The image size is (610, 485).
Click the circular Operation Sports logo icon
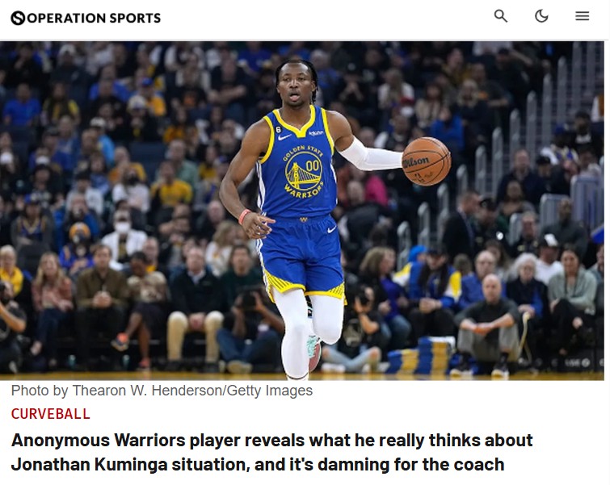pyautogui.click(x=18, y=18)
